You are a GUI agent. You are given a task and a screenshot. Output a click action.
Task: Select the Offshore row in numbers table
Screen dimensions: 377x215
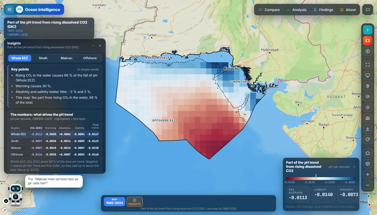pyautogui.click(x=55, y=155)
